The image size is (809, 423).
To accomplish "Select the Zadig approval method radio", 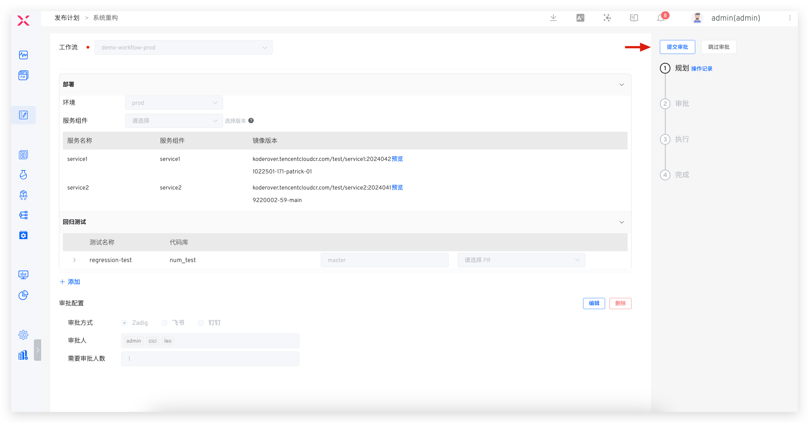I will 124,323.
